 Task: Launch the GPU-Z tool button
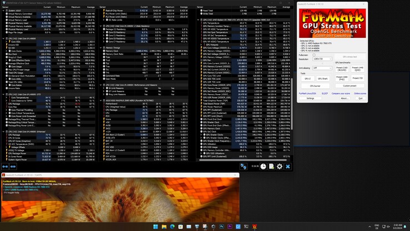(x=307, y=79)
